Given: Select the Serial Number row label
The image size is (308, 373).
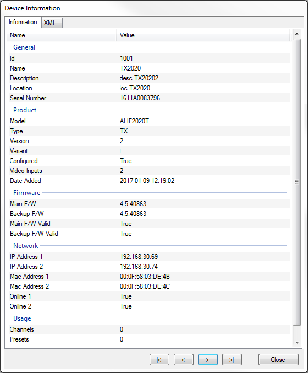Looking at the screenshot, I should [28, 98].
